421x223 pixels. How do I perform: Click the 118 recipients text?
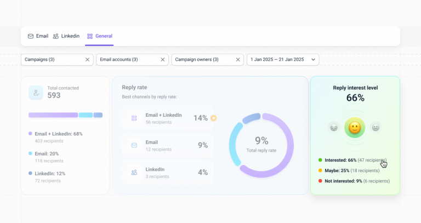click(49, 161)
